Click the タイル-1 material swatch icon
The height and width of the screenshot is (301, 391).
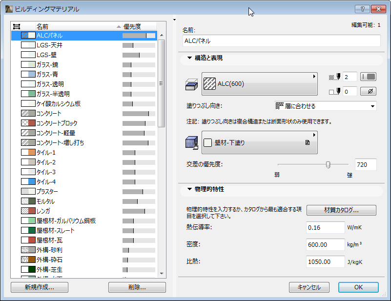[28, 152]
